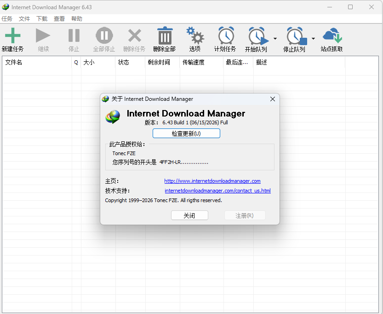383x314 pixels.
Task: Expand the 停止队列 dropdown arrow
Action: [313, 39]
